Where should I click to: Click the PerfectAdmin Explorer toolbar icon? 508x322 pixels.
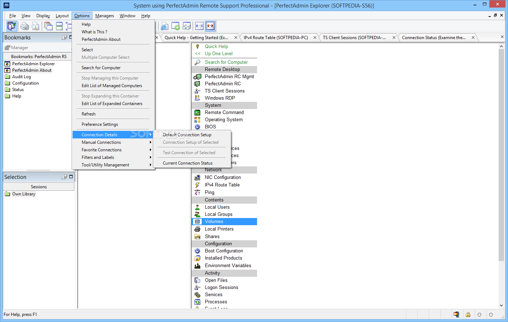point(12,26)
